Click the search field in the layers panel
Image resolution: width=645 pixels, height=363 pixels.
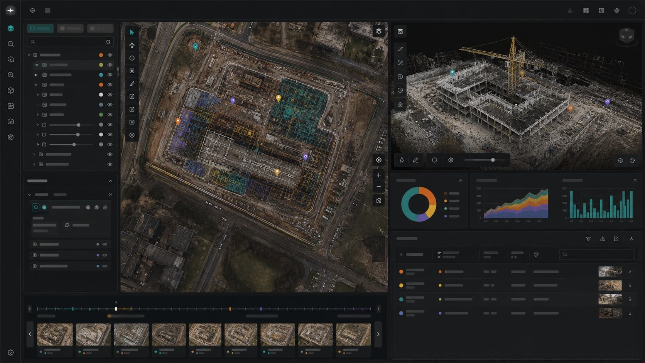[70, 42]
